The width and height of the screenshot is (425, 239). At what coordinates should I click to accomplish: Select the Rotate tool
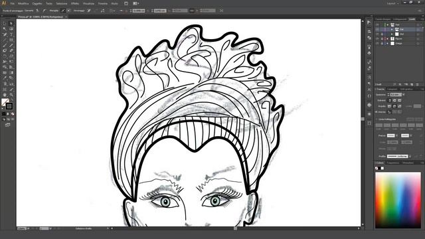click(5, 56)
